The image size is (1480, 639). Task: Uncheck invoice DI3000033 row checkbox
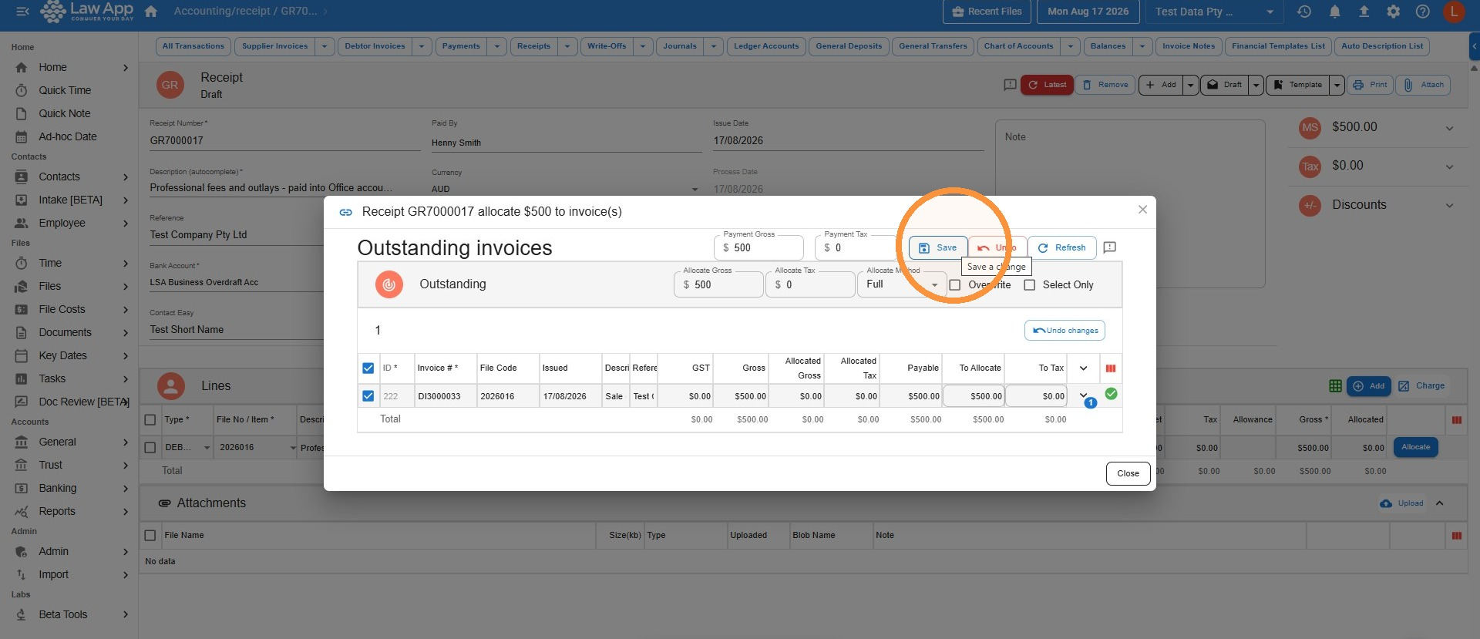coord(368,396)
